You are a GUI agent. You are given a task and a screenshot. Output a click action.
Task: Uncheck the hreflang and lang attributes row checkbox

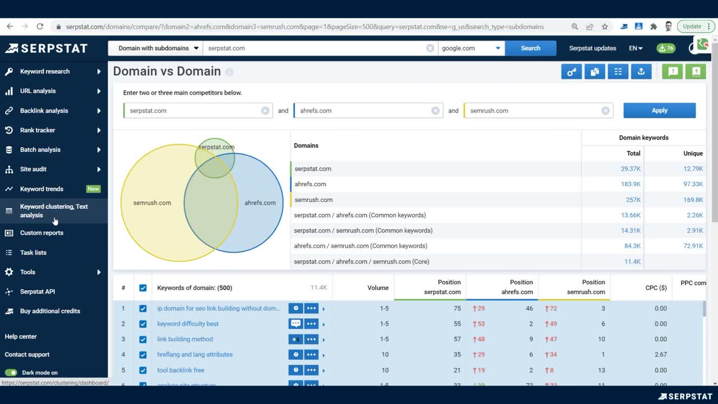pos(143,355)
